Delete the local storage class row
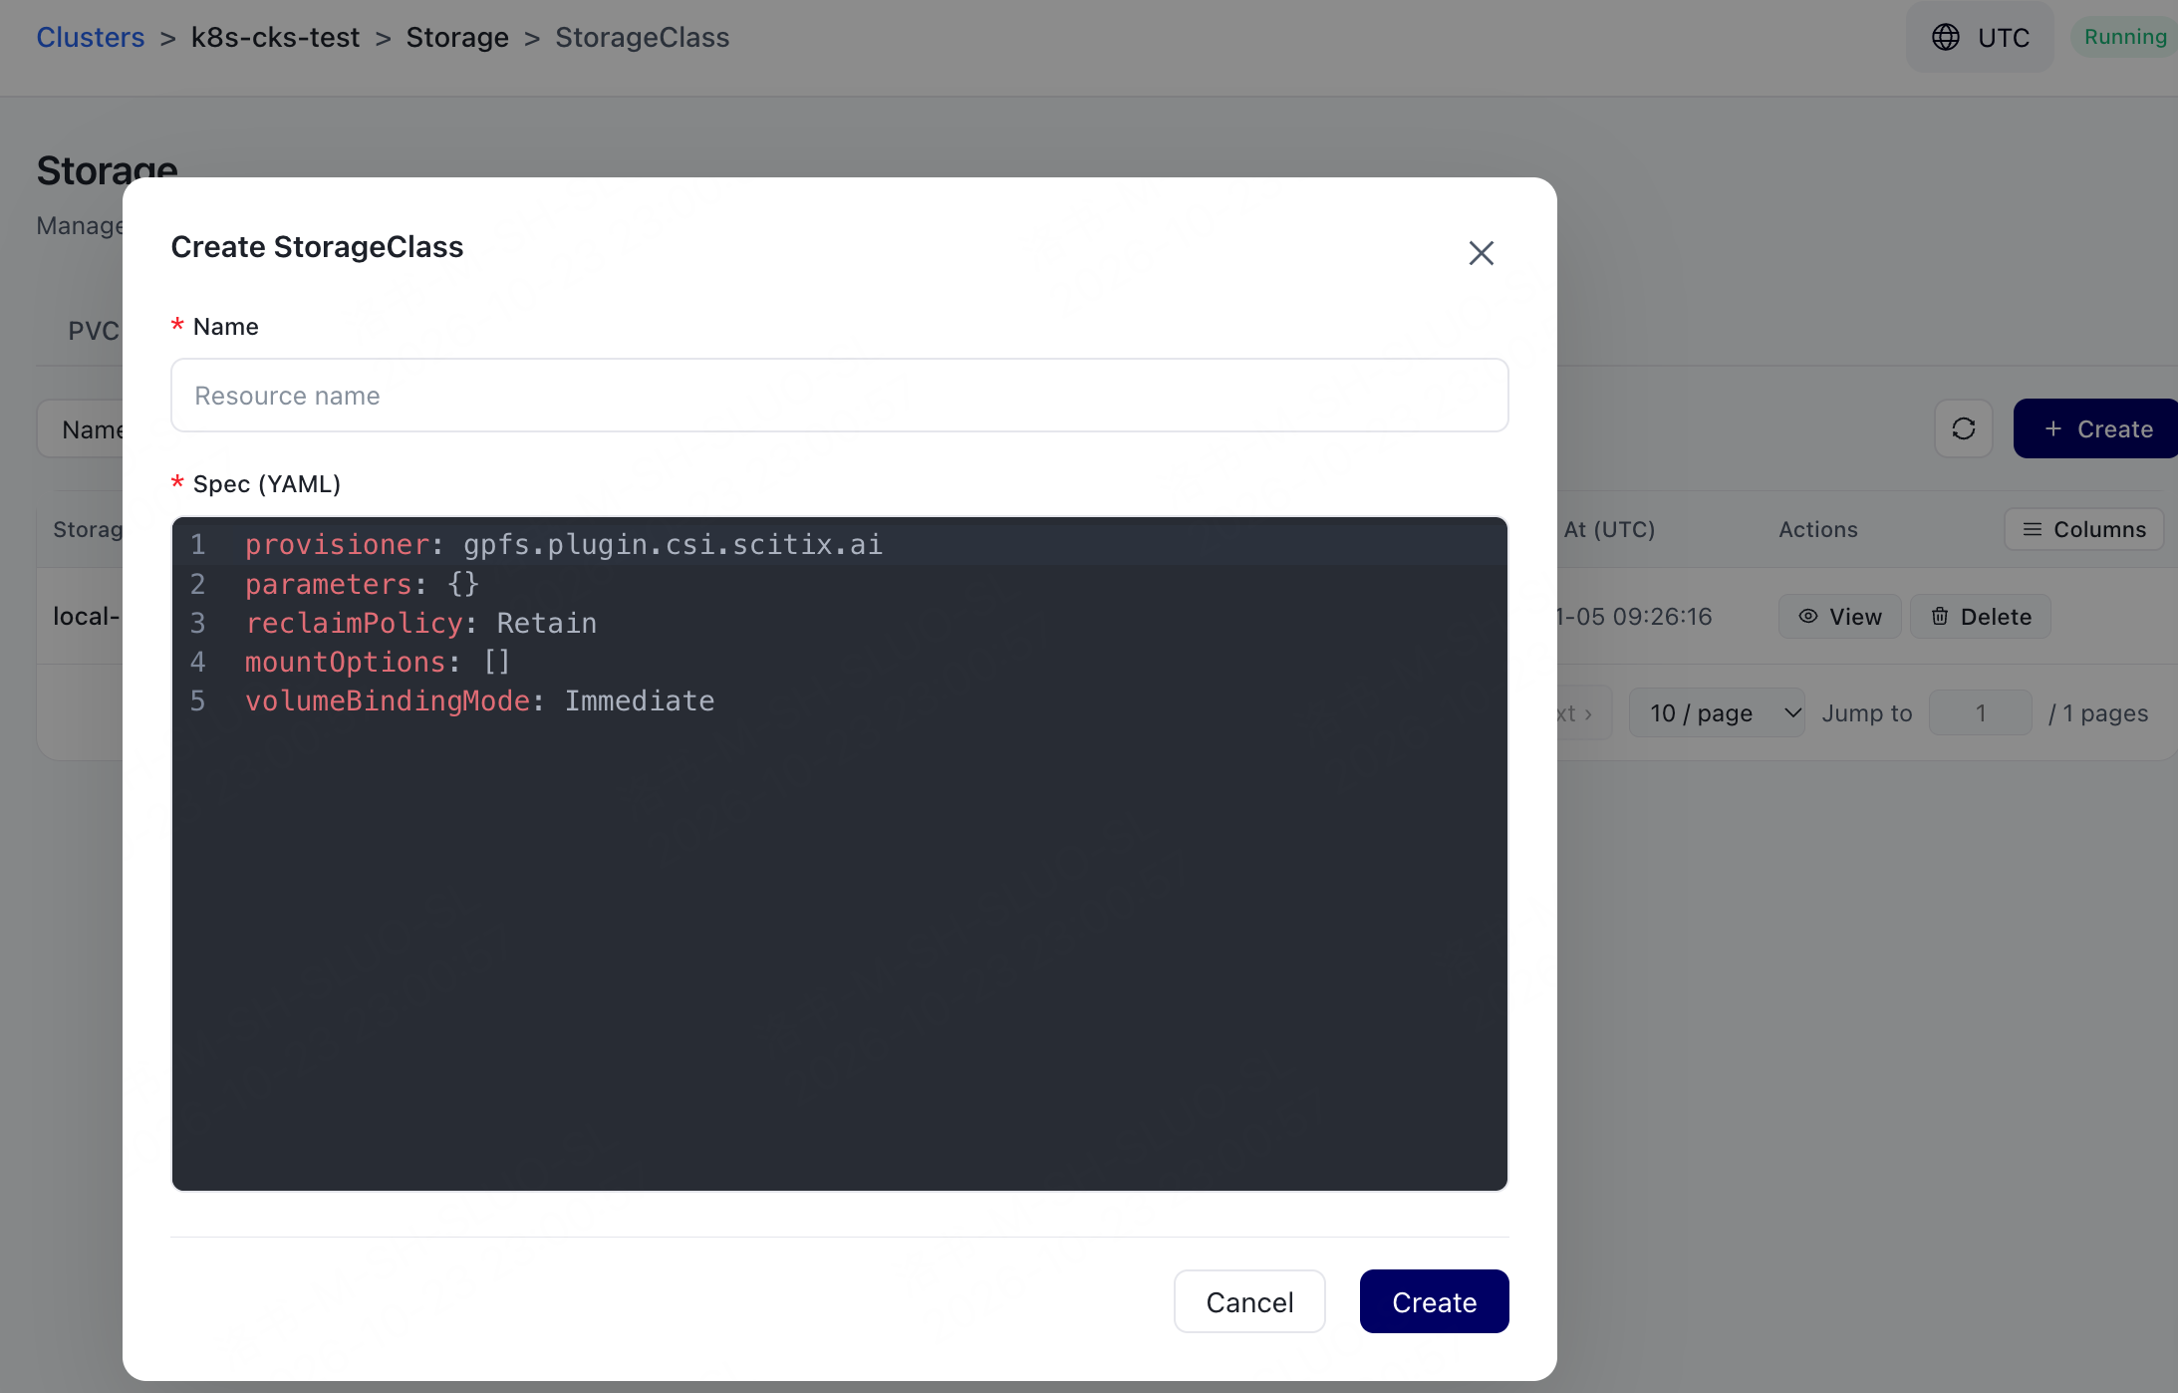The width and height of the screenshot is (2178, 1393). click(x=1981, y=617)
